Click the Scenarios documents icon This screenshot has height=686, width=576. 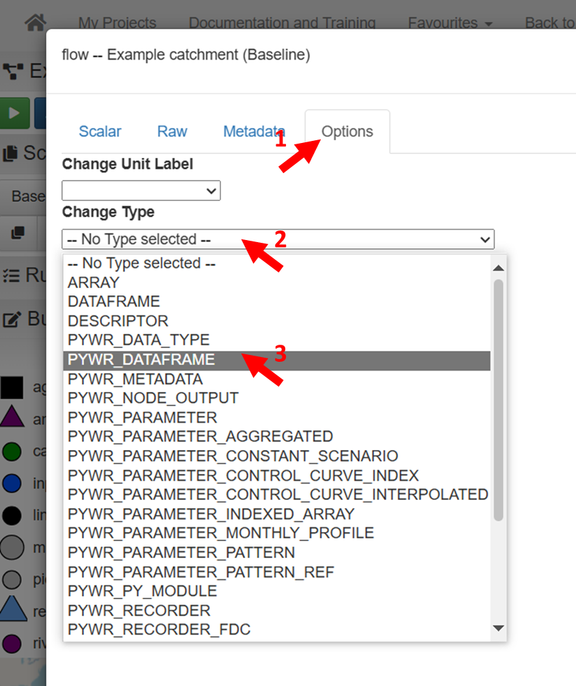point(11,153)
